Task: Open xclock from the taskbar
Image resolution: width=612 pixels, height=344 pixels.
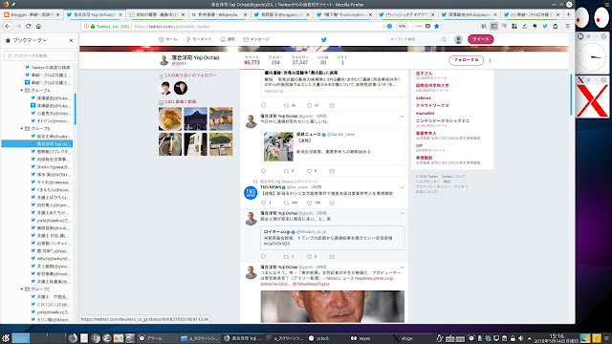Action: pyautogui.click(x=319, y=338)
